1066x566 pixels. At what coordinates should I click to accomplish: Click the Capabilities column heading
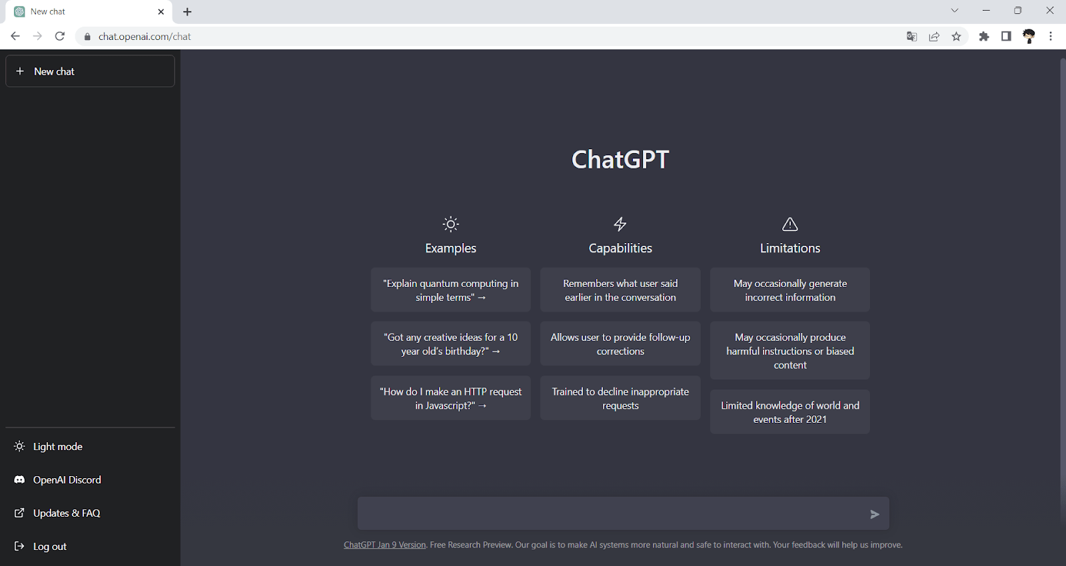[x=620, y=248]
